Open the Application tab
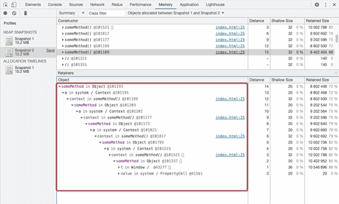Screen dimensions: 339x204 click(189, 5)
